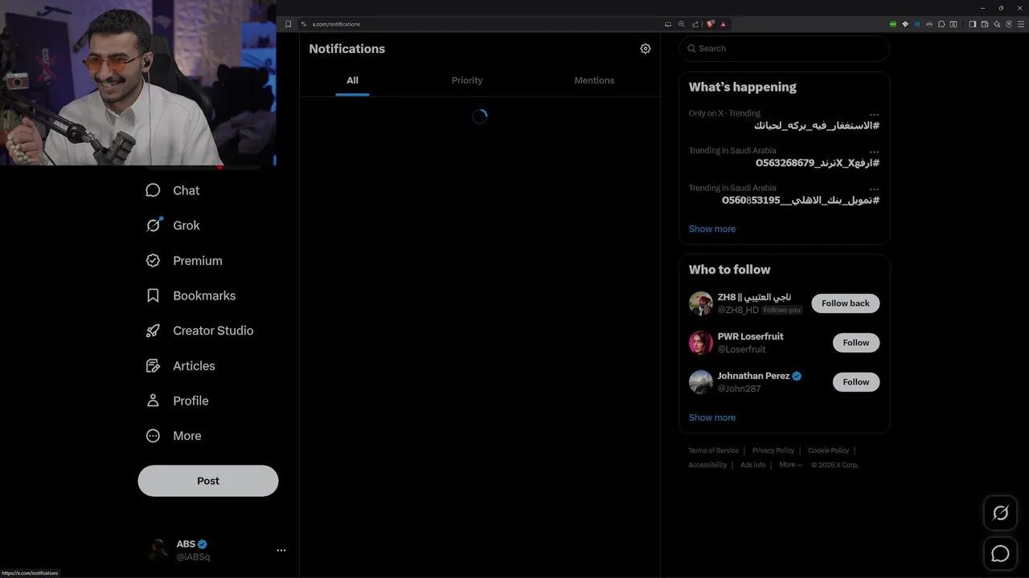1029x578 pixels.
Task: Open site settings icon beside URL
Action: pos(303,24)
